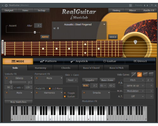Click the Setup button
The height and width of the screenshot is (126, 158).
click(41, 10)
